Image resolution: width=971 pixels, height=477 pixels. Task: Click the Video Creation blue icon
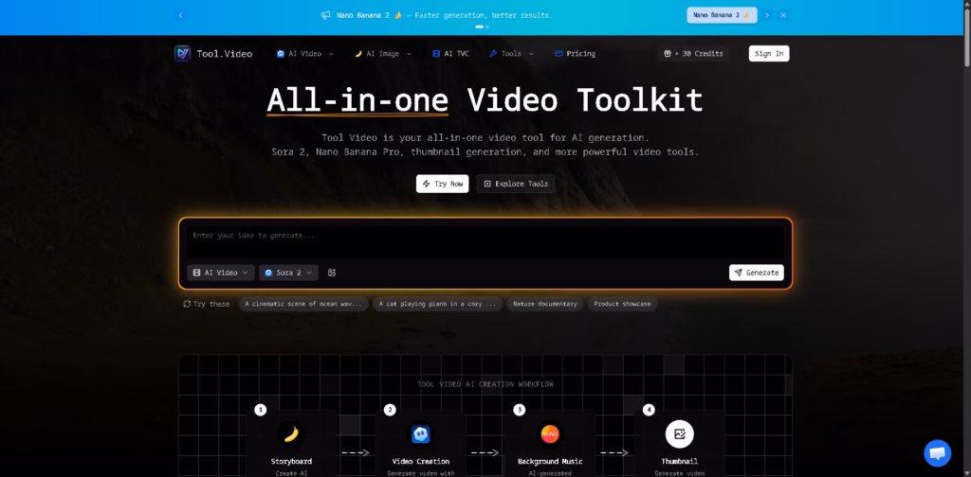(x=420, y=435)
